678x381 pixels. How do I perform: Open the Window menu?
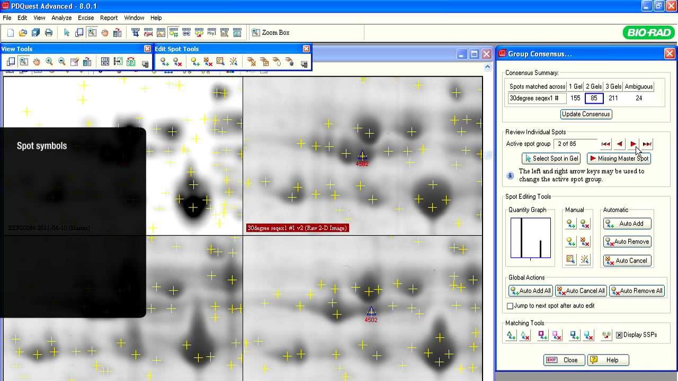(x=134, y=18)
